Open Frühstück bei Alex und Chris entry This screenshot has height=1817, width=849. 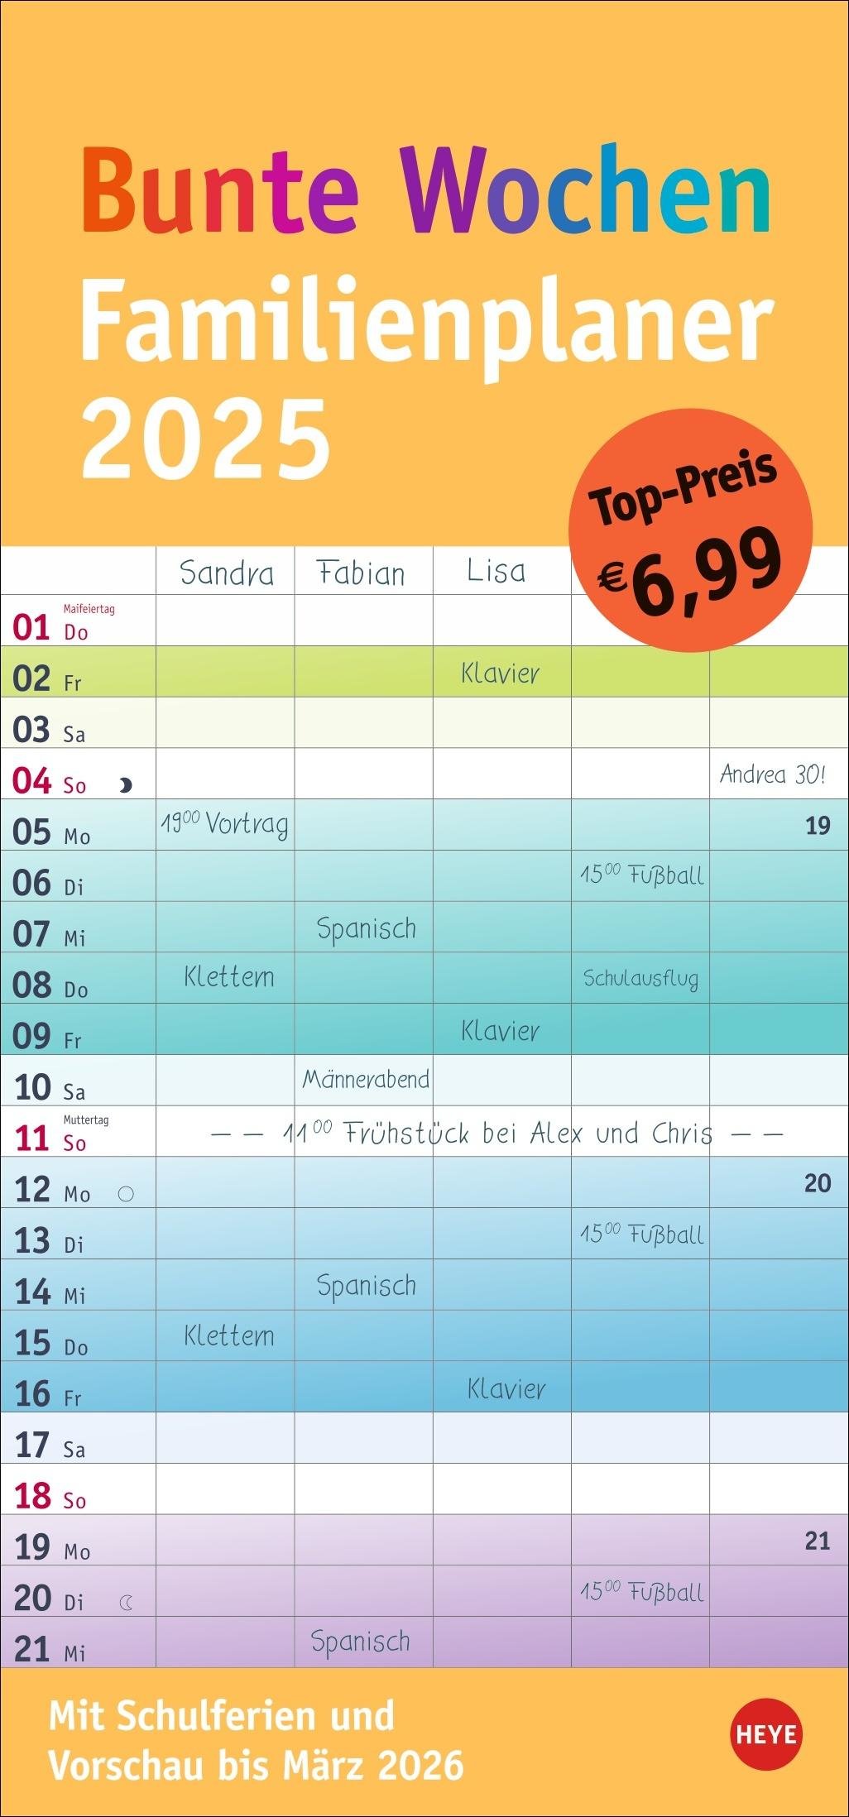point(496,1133)
